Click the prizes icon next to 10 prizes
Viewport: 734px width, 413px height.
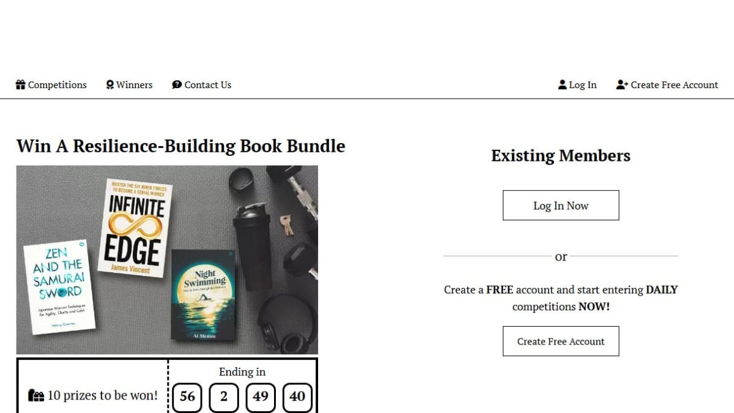[36, 396]
